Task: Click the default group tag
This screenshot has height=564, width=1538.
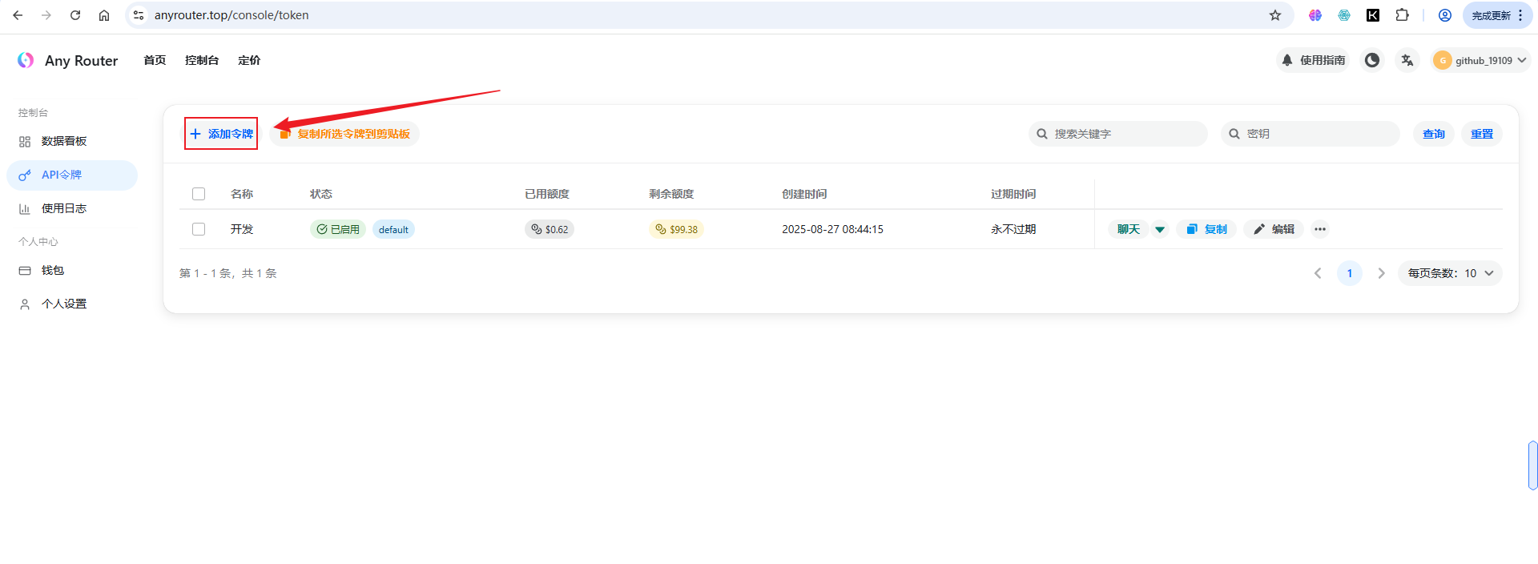Action: click(393, 229)
